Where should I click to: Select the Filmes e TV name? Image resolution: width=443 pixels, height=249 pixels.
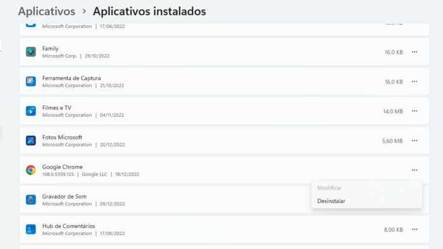coord(57,107)
